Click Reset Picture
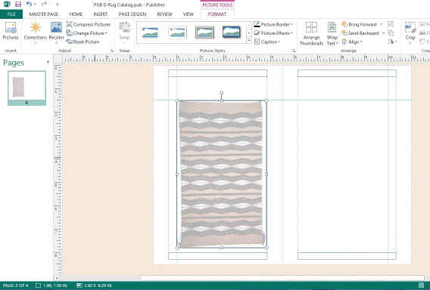Viewport: 430px width, 290px height. 83,42
